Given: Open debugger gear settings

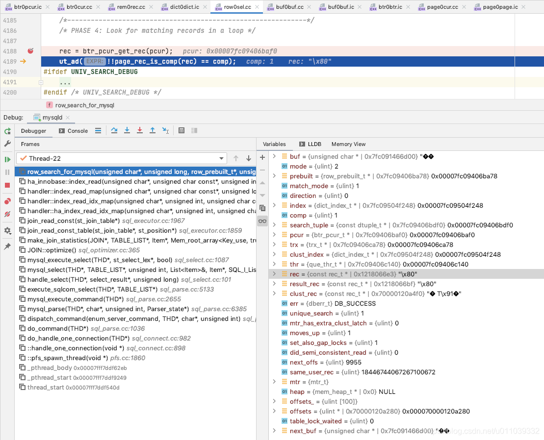Looking at the screenshot, I should [x=7, y=230].
